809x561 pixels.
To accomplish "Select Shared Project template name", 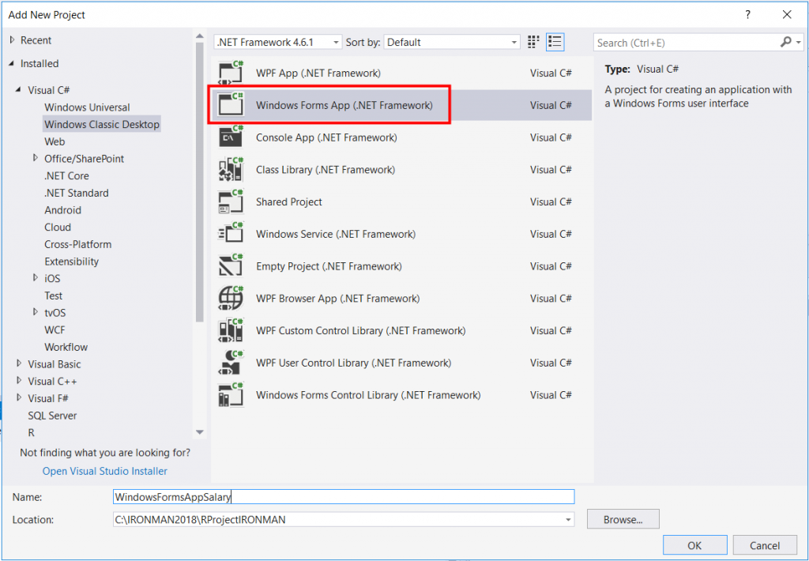I will (289, 201).
